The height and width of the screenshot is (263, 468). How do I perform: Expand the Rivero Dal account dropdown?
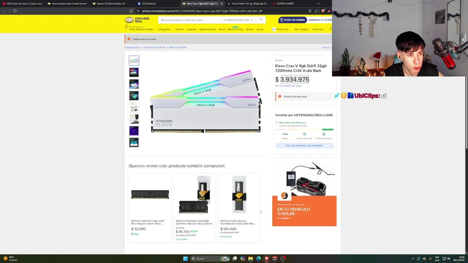(283, 29)
